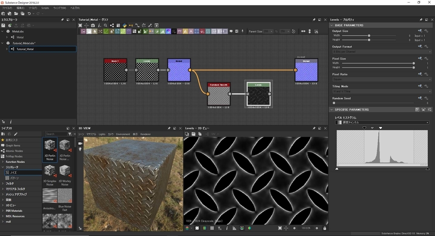Toggle the filter icon beside library search
Viewport: 435px width, 236px height.
[x=70, y=134]
